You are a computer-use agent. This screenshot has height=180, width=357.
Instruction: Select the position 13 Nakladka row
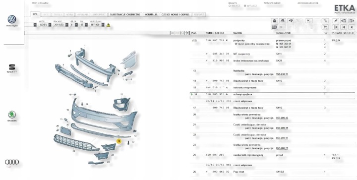coord(272,72)
